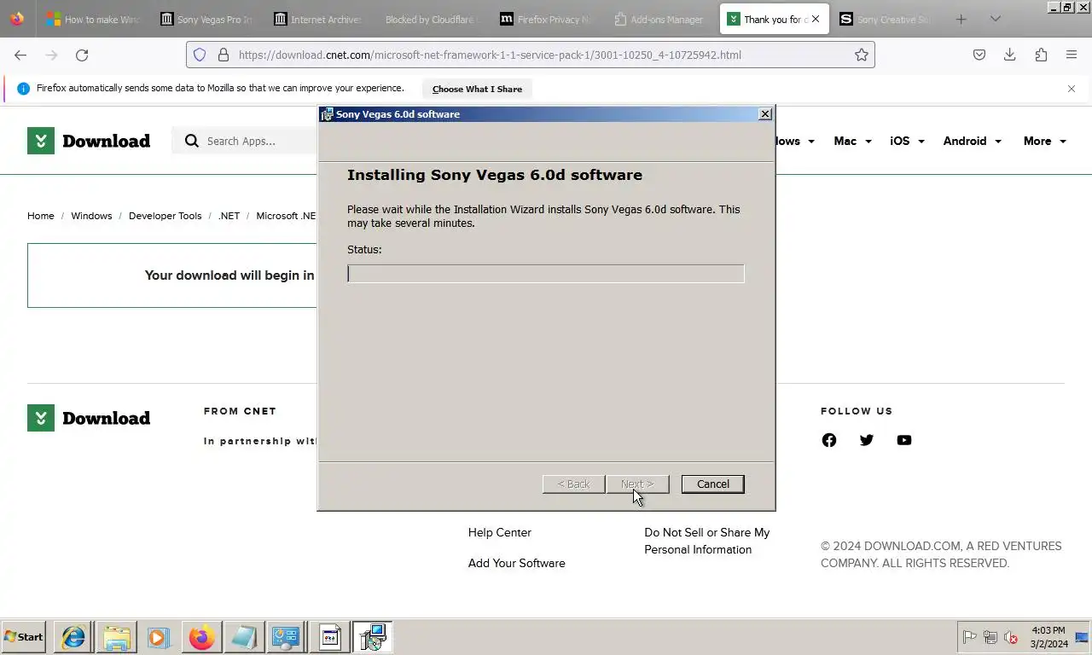Open the Extensions puzzle icon
The height and width of the screenshot is (655, 1092).
click(x=1041, y=55)
